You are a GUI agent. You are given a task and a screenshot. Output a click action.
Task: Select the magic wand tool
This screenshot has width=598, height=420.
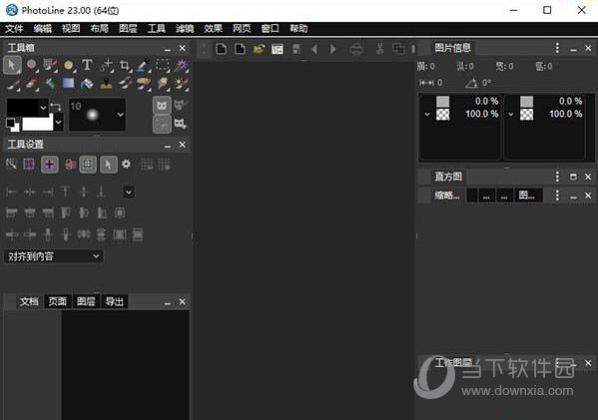click(x=181, y=65)
